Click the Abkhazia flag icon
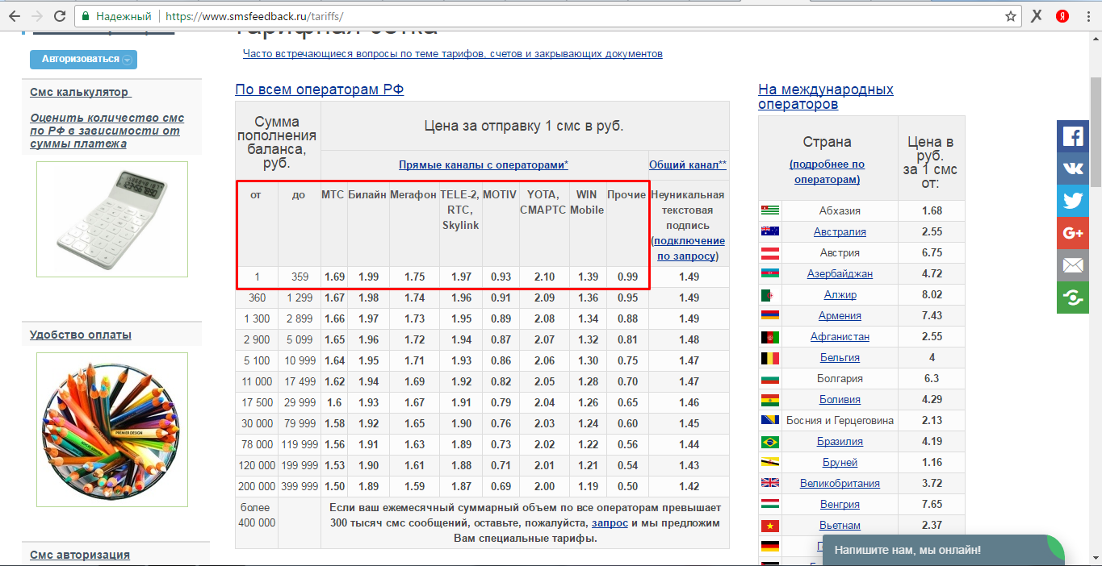The width and height of the screenshot is (1102, 566). coord(769,210)
